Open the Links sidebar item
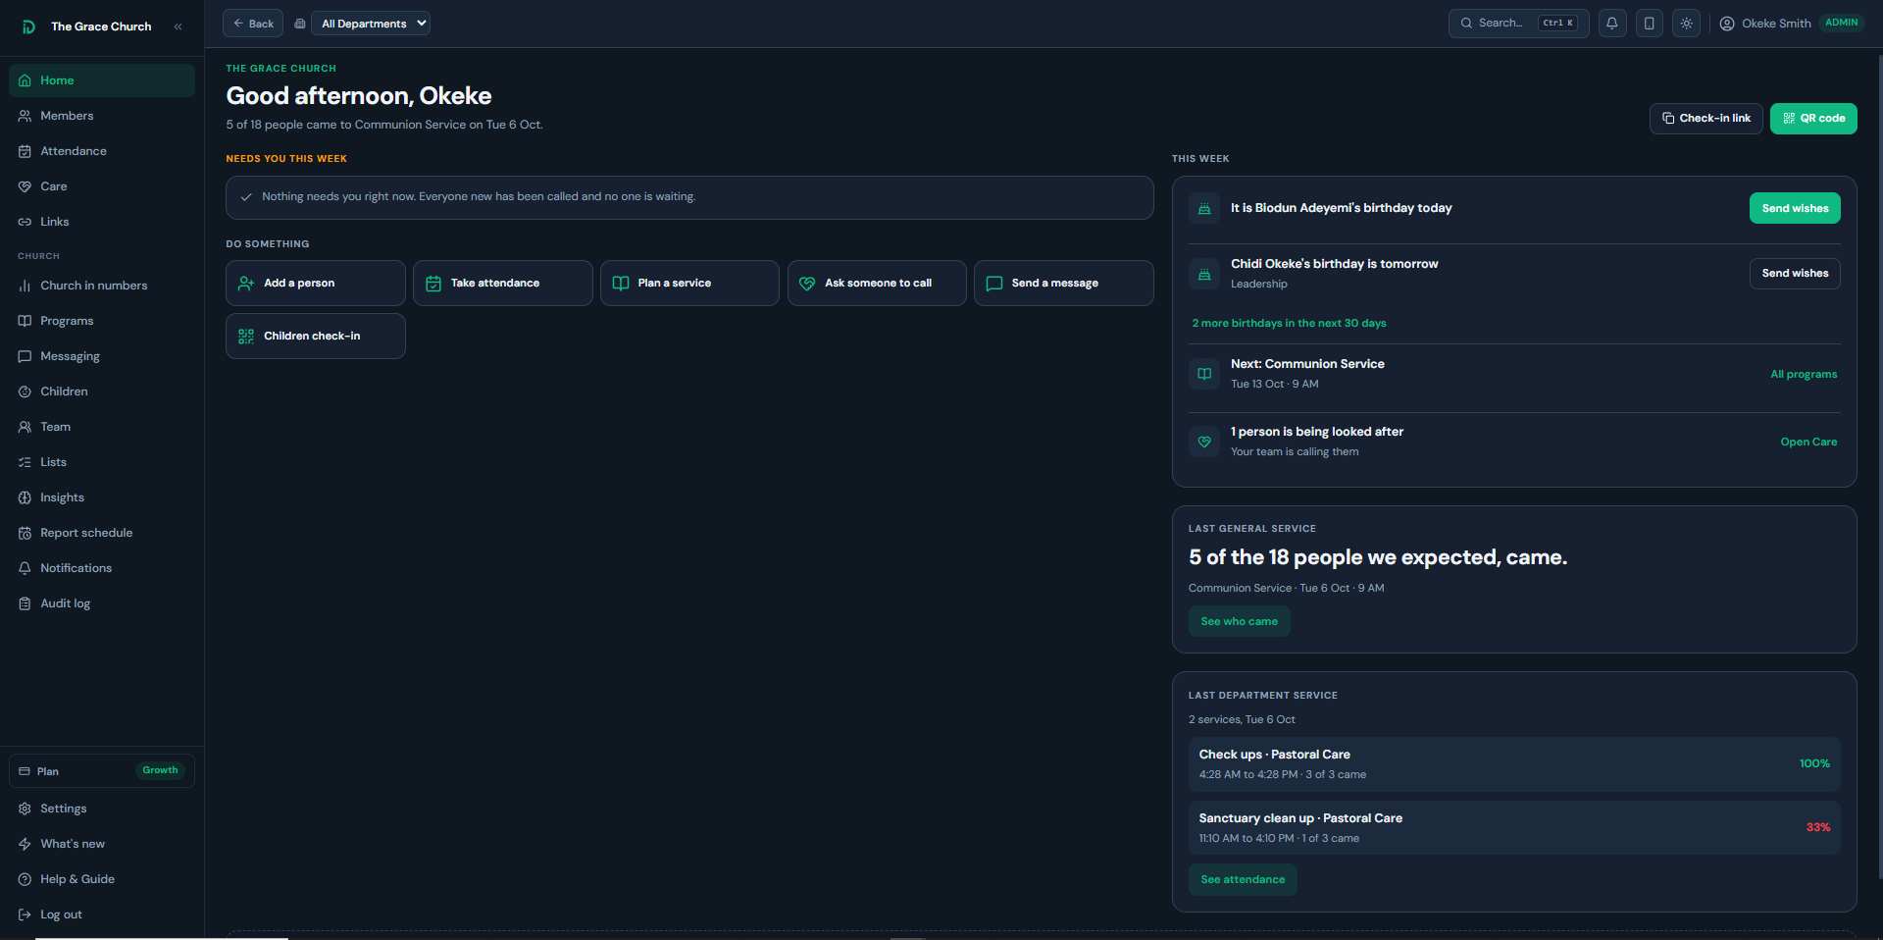The image size is (1883, 940). point(102,222)
